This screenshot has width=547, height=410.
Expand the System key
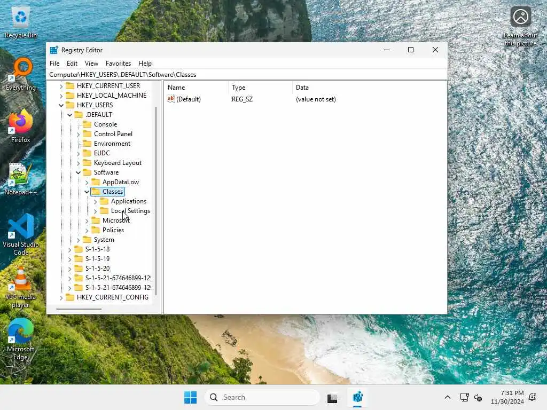(x=78, y=240)
